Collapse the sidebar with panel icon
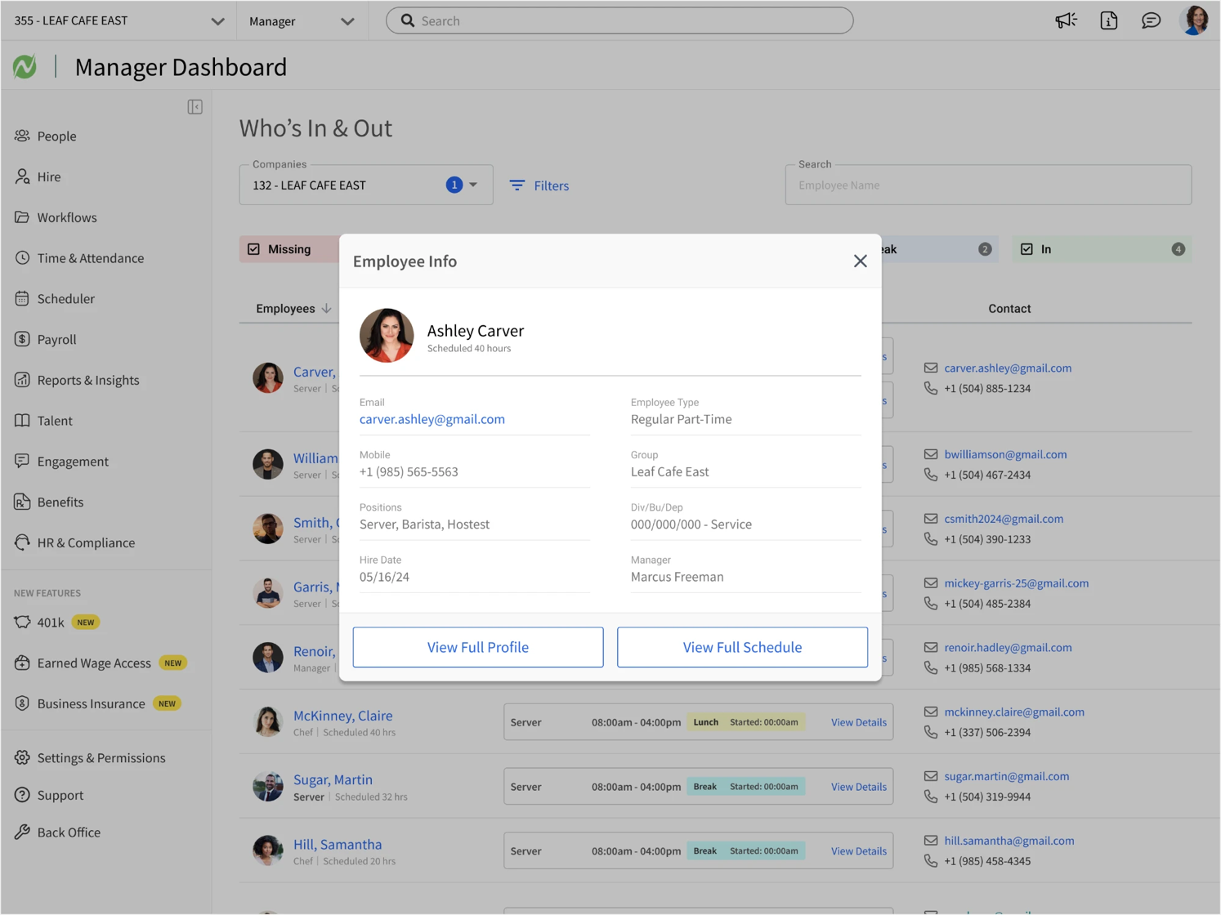The height and width of the screenshot is (915, 1221). (195, 107)
